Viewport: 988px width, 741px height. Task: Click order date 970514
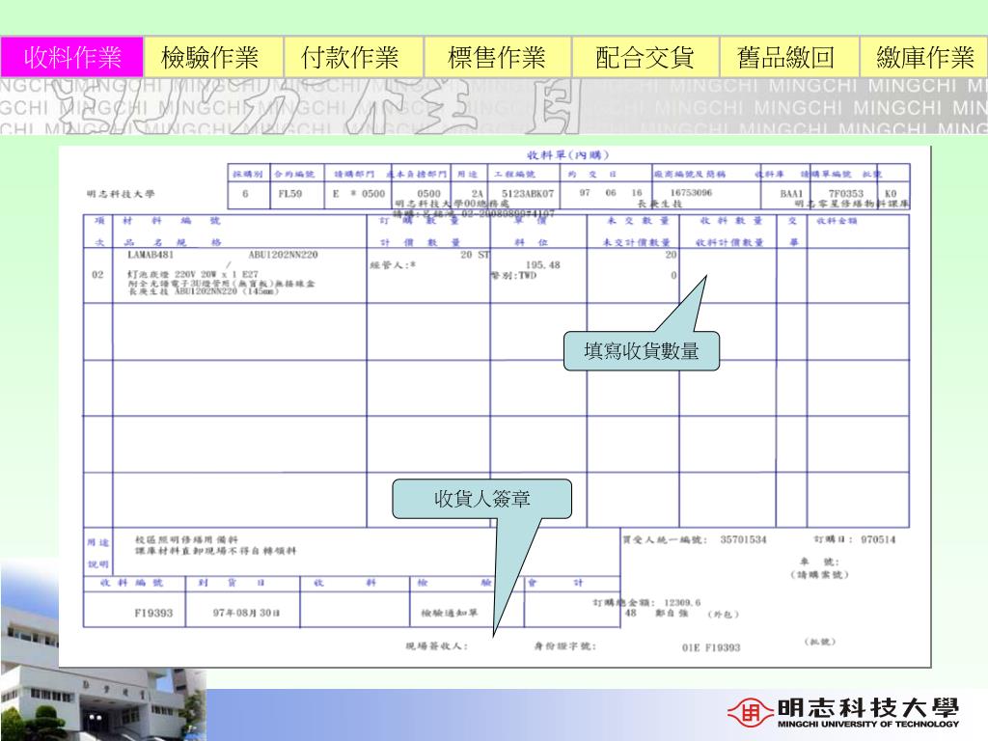pyautogui.click(x=878, y=539)
